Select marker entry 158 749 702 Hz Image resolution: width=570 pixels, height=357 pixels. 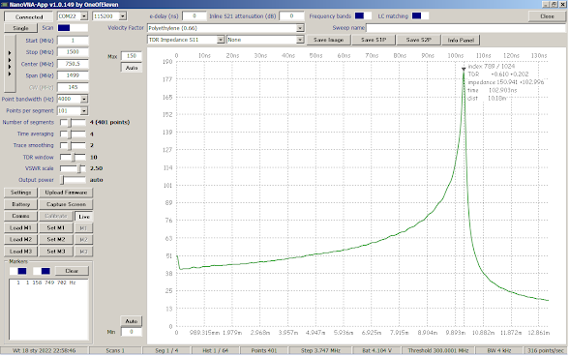click(x=45, y=283)
